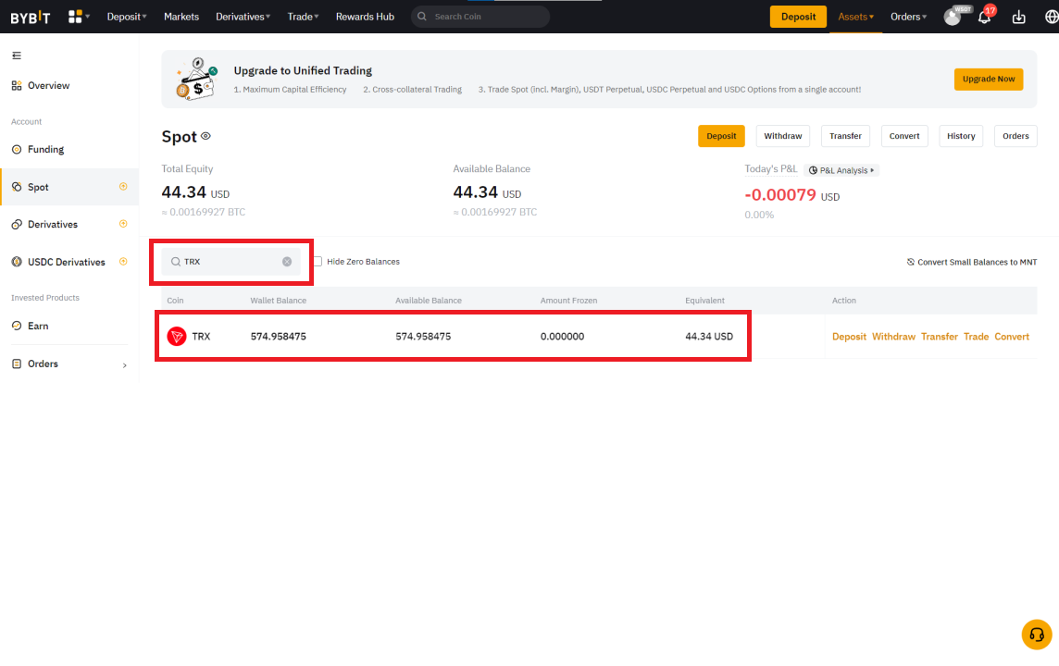Click the Spot Convert button
Image resolution: width=1059 pixels, height=666 pixels.
coord(904,136)
